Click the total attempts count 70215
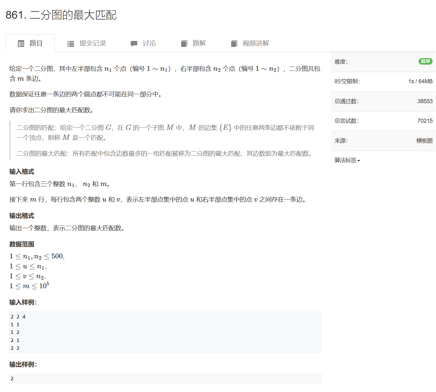 coord(425,121)
